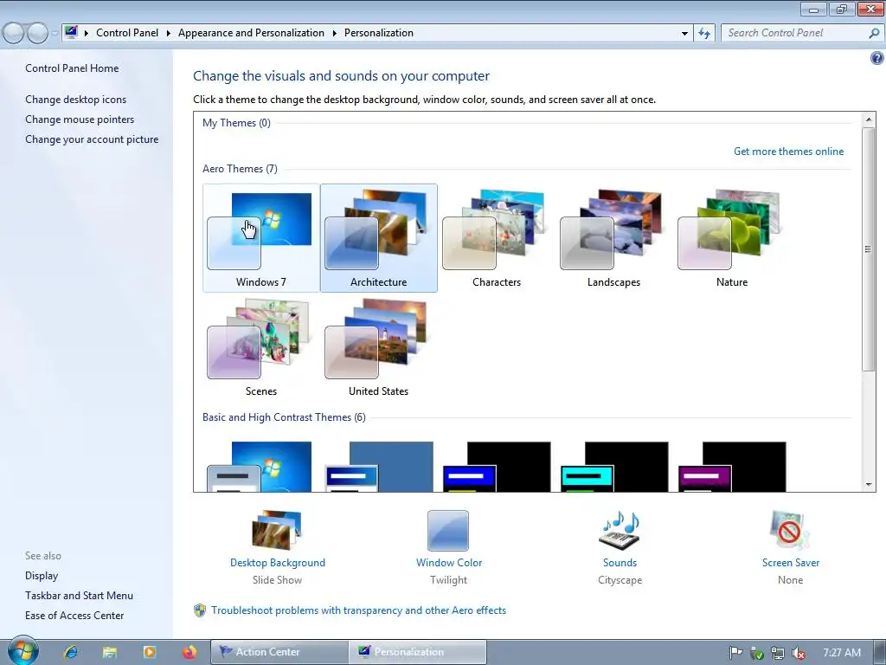Go Back with the back arrow
Image resolution: width=886 pixels, height=665 pixels.
point(14,34)
